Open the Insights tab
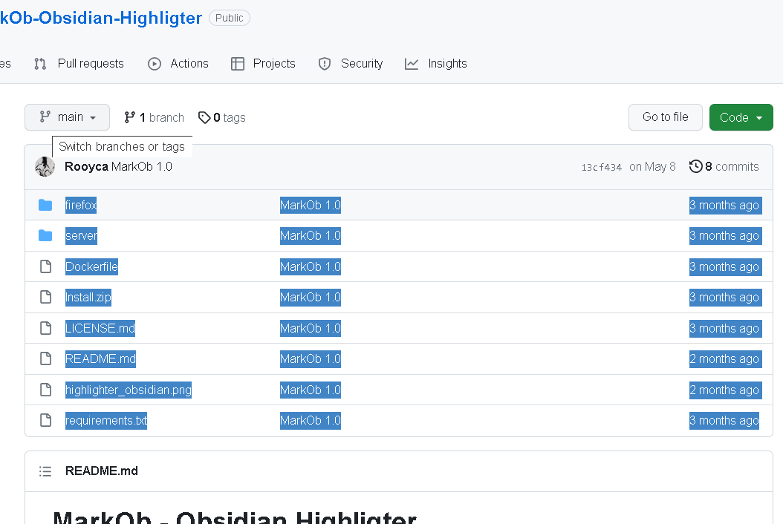The image size is (783, 524). tap(436, 63)
